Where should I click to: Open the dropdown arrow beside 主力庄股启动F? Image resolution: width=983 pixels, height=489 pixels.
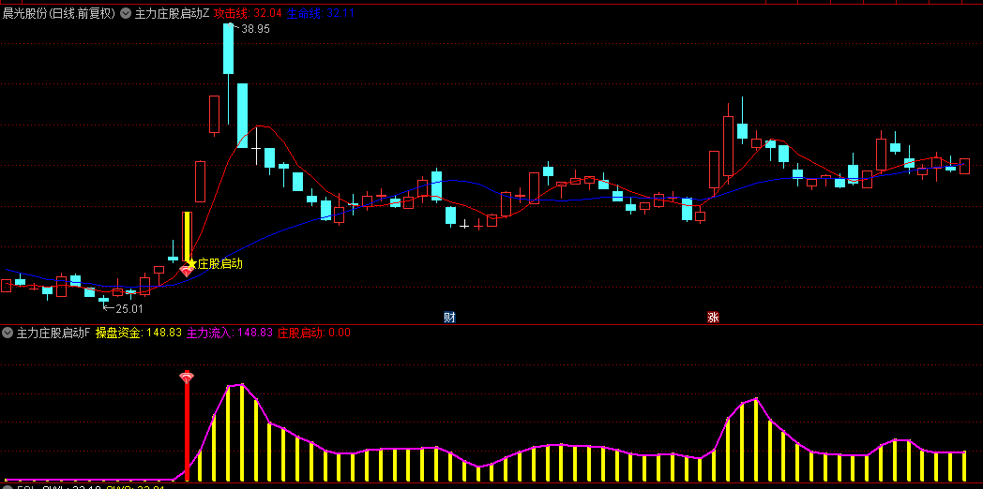coord(8,333)
